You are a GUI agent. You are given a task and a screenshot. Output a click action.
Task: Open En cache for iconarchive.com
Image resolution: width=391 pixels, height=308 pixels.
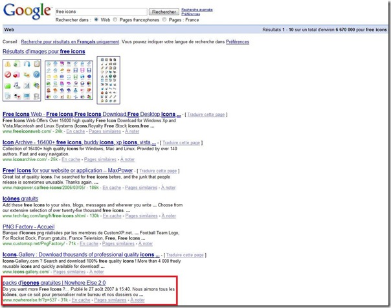(71, 159)
